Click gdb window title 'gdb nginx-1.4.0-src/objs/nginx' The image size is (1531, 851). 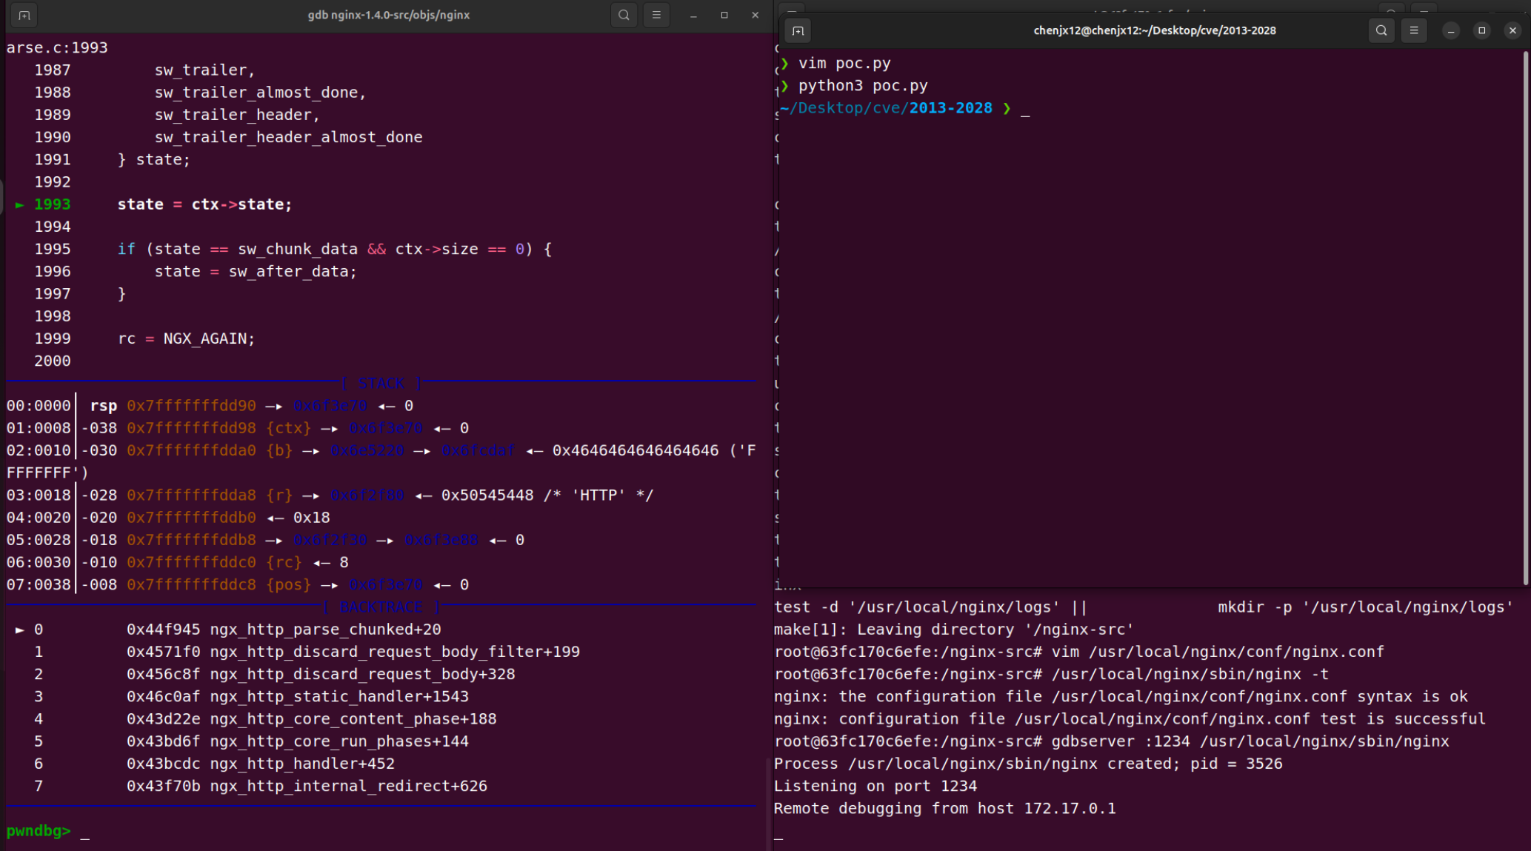click(x=389, y=15)
